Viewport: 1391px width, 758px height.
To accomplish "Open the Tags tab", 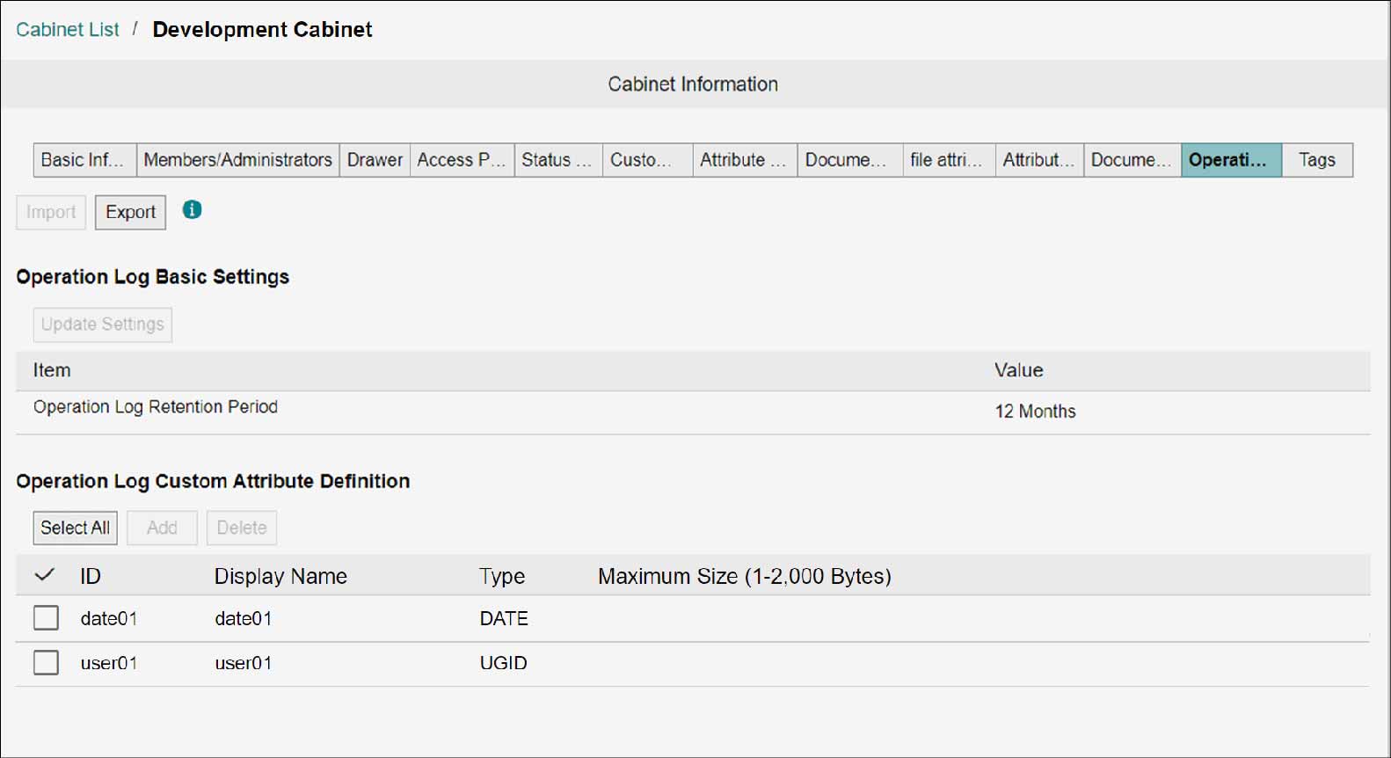I will [x=1317, y=160].
